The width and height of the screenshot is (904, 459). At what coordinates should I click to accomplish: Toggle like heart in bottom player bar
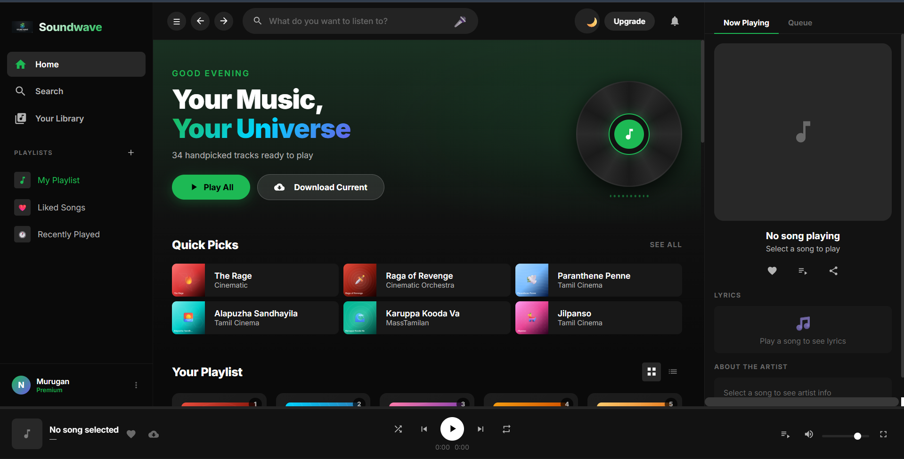(131, 434)
